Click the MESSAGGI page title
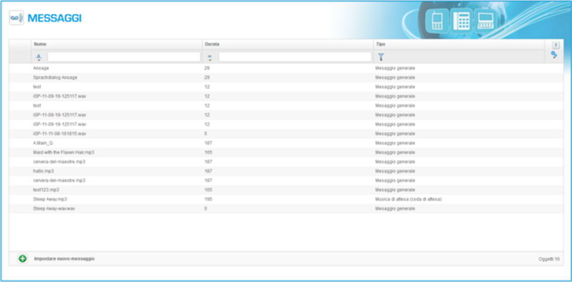This screenshot has width=572, height=282. point(54,18)
